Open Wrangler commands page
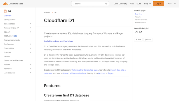The width and height of the screenshot is (179, 101). tap(12, 40)
